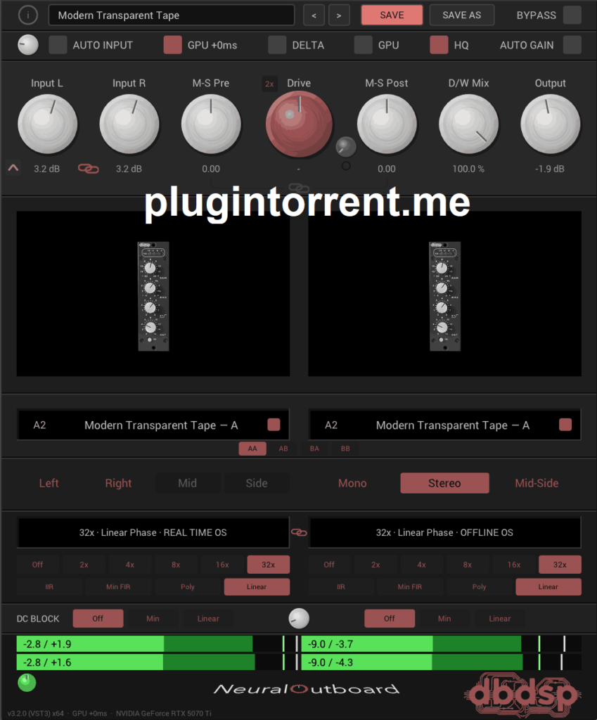Set offline oversampling to 2x
597x720 pixels.
pyautogui.click(x=375, y=565)
